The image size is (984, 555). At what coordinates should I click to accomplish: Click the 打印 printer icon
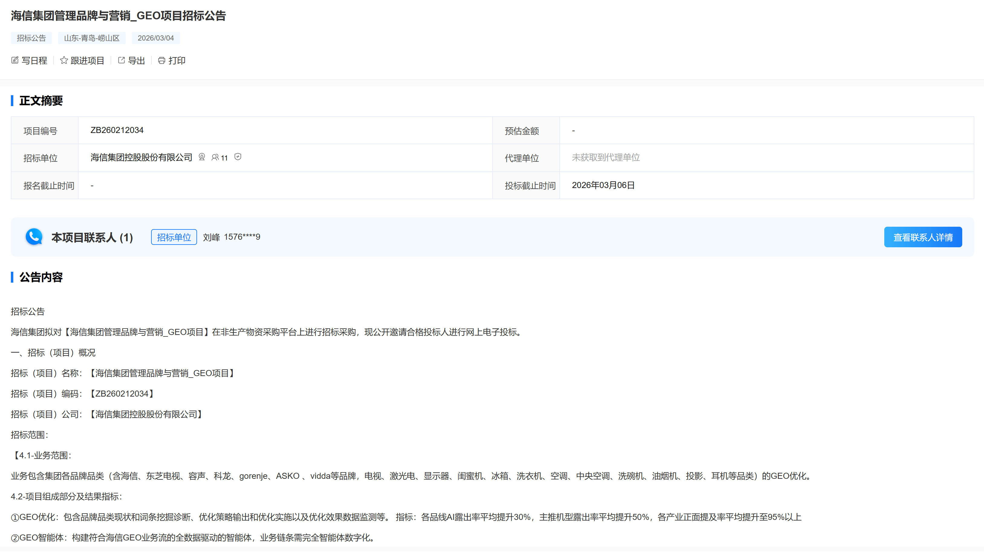point(162,60)
